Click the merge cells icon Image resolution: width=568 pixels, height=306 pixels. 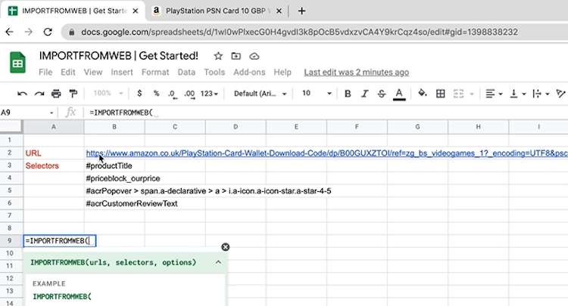[459, 94]
